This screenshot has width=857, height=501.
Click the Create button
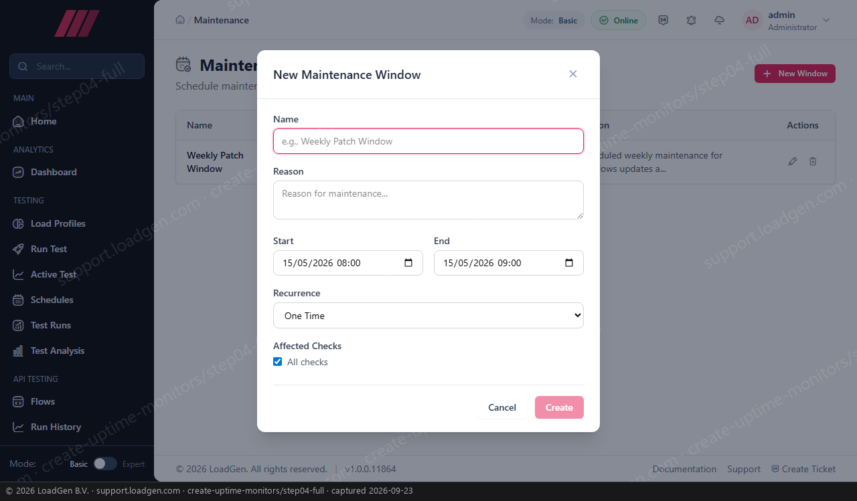tap(559, 407)
